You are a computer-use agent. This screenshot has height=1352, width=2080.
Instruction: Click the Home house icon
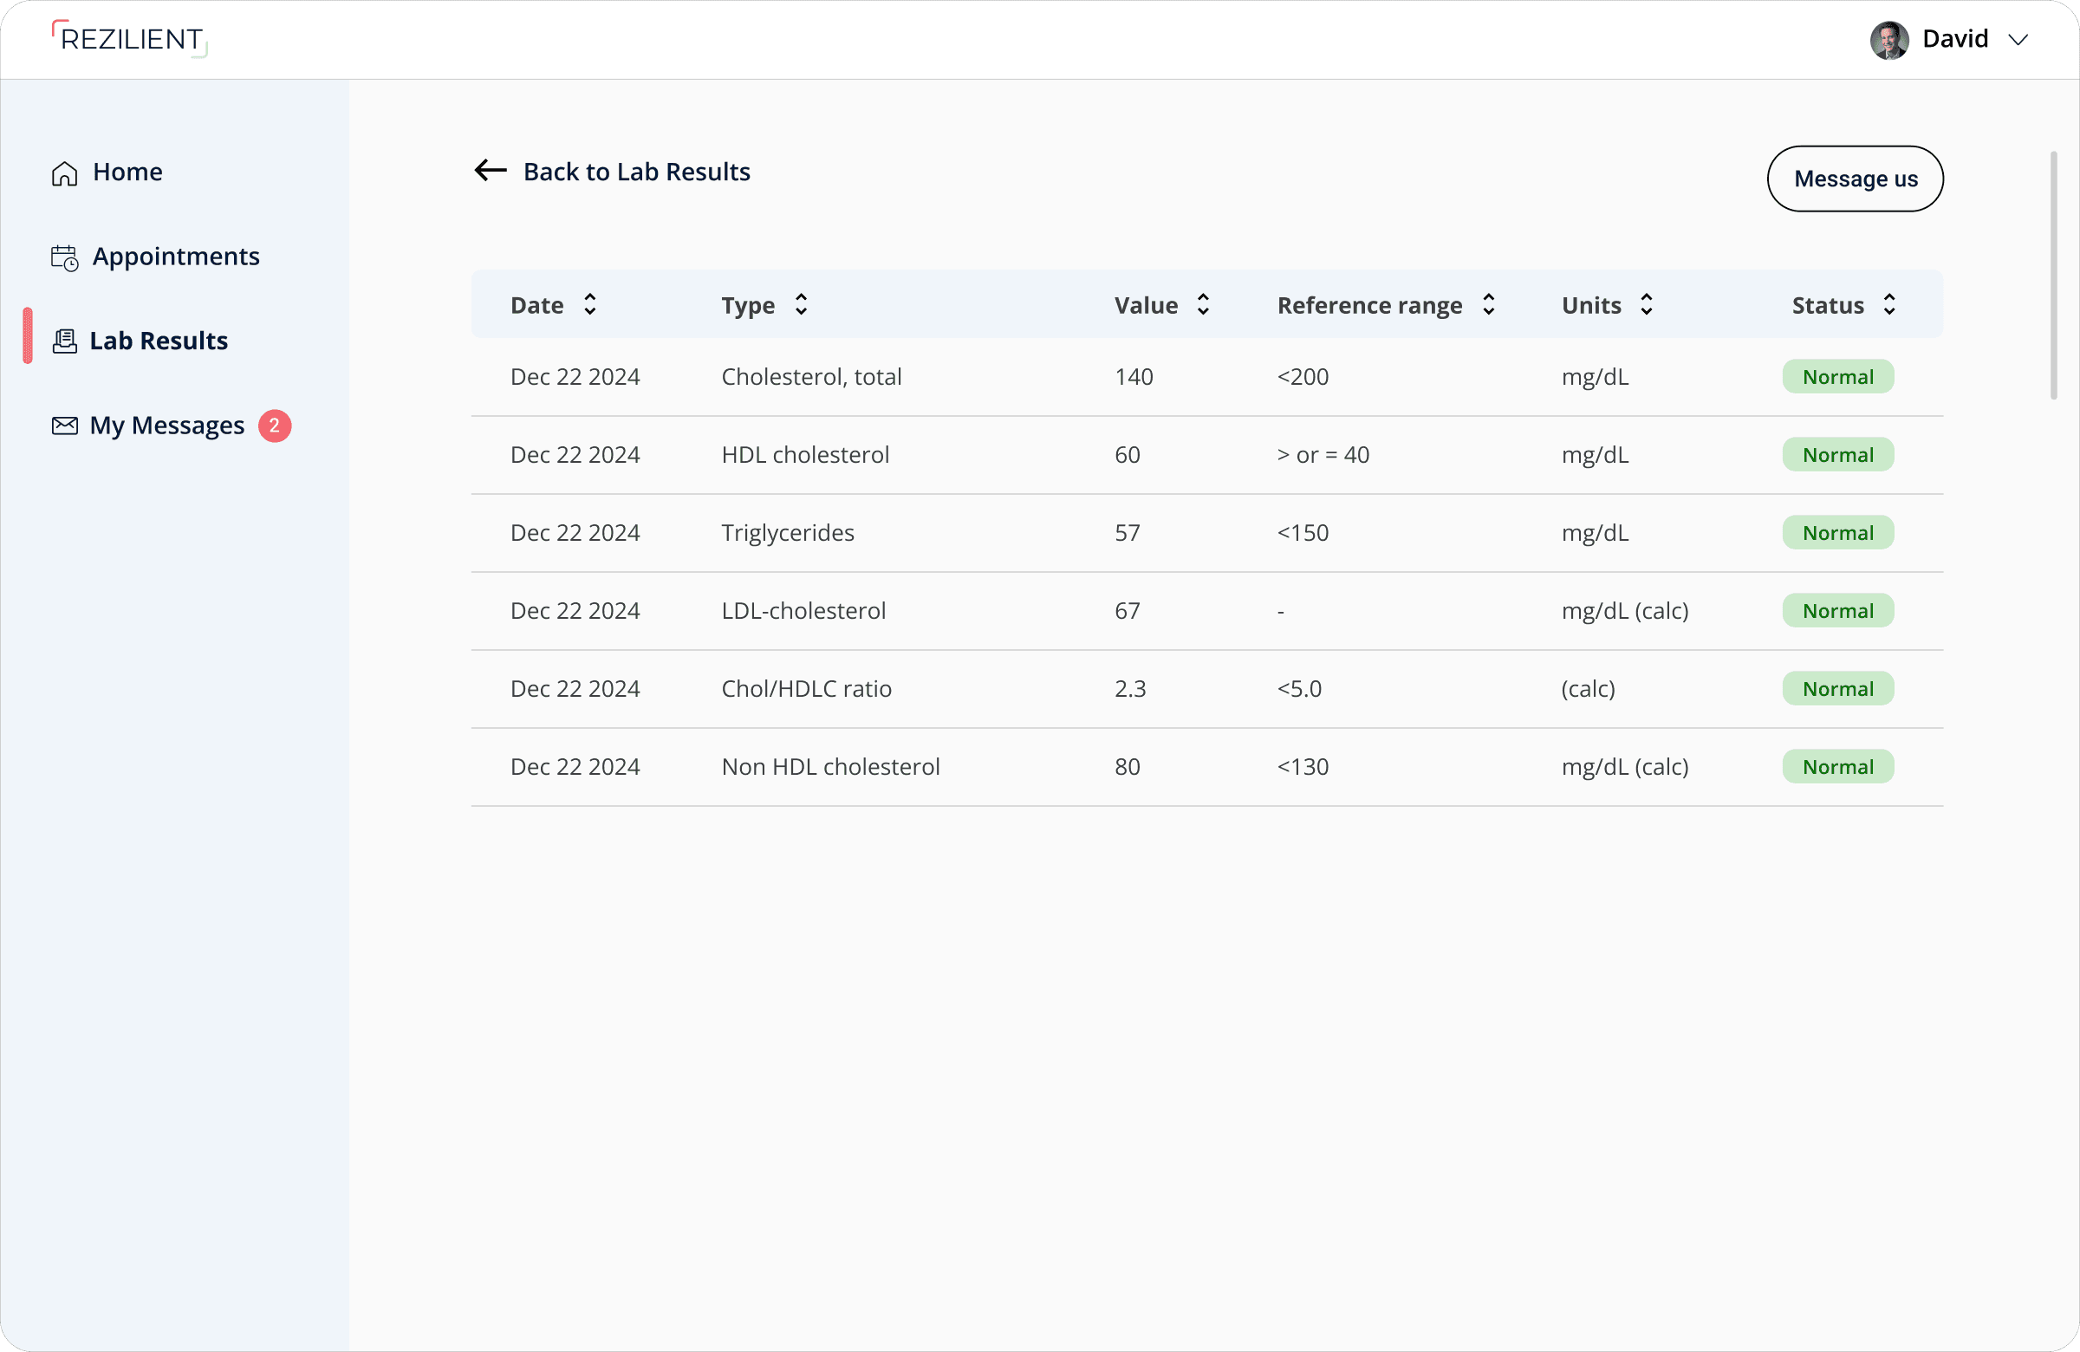[x=65, y=173]
